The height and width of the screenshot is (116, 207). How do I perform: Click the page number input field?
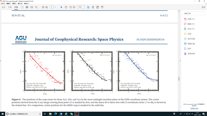(51, 7)
